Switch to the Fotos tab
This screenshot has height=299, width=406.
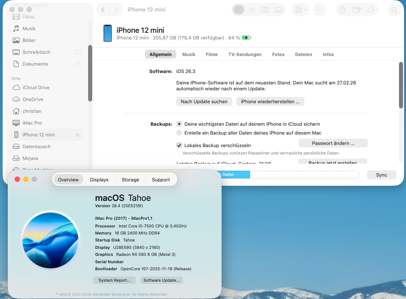point(278,54)
